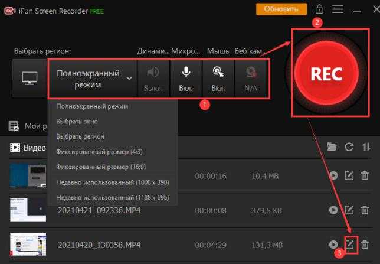Play the 10,4 MB video
380x264 pixels.
coord(333,175)
